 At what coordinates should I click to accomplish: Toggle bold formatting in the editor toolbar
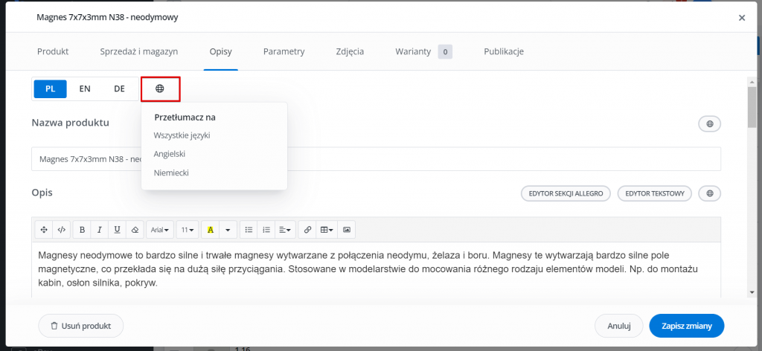[x=82, y=230]
